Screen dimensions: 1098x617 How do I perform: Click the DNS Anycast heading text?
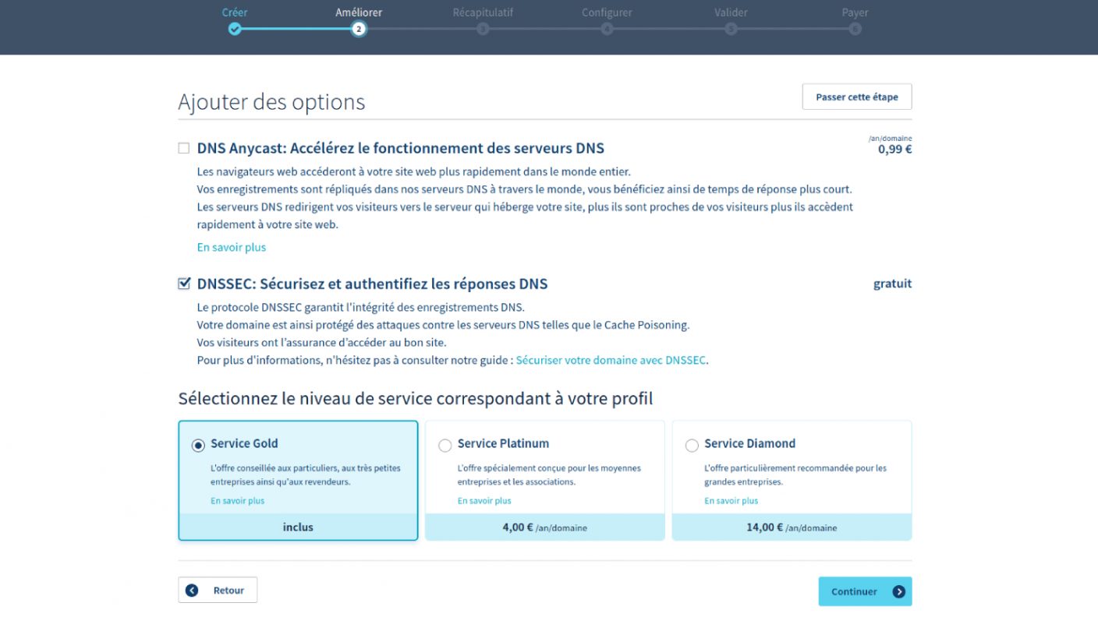click(401, 148)
